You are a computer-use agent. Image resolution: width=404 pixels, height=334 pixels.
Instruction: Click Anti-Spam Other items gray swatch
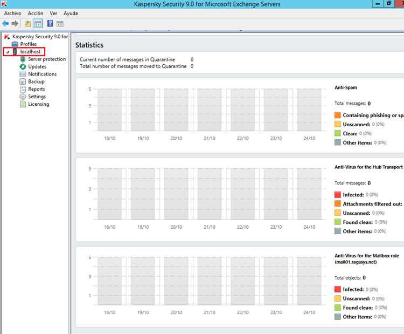coord(338,142)
